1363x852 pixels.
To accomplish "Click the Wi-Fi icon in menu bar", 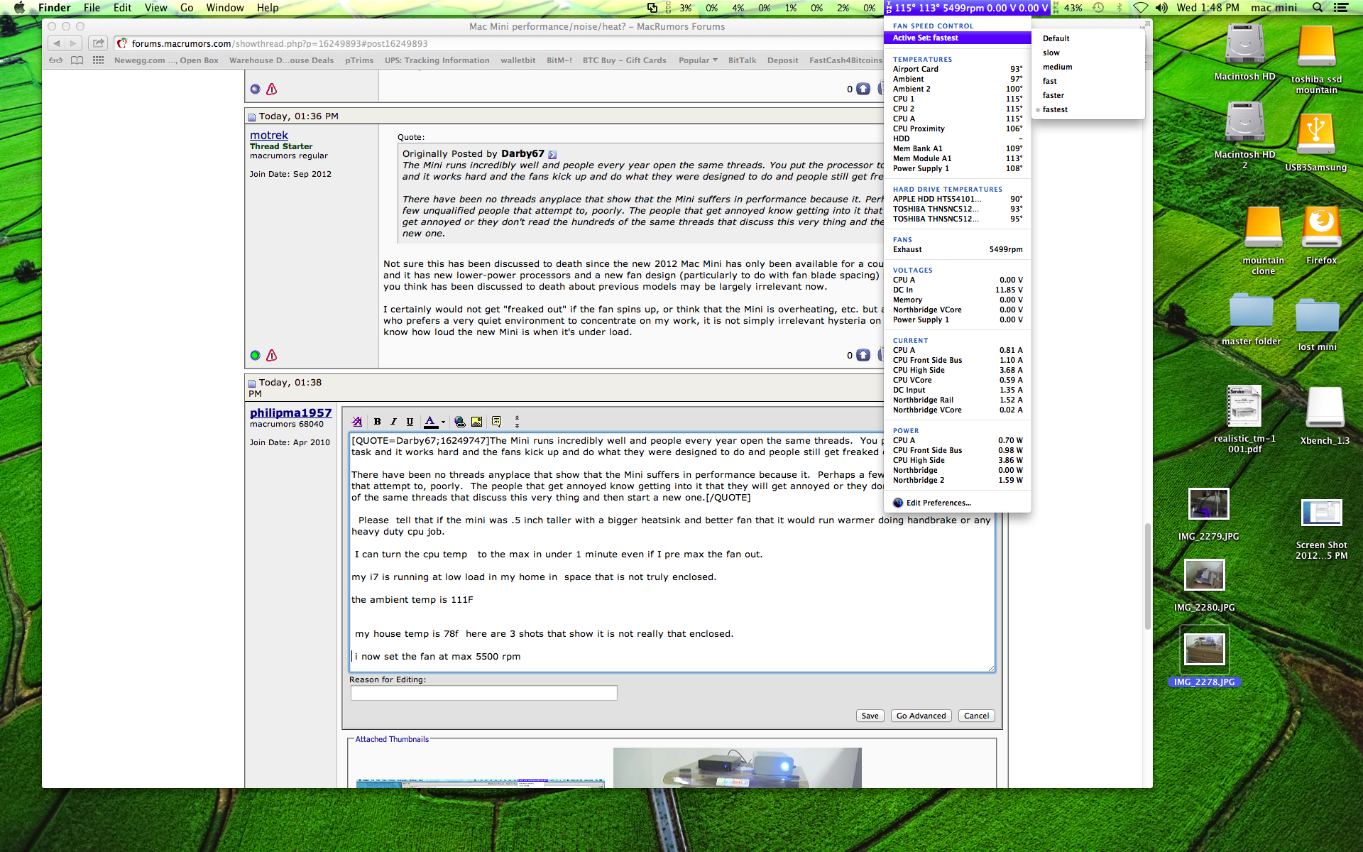I will pos(1140,8).
